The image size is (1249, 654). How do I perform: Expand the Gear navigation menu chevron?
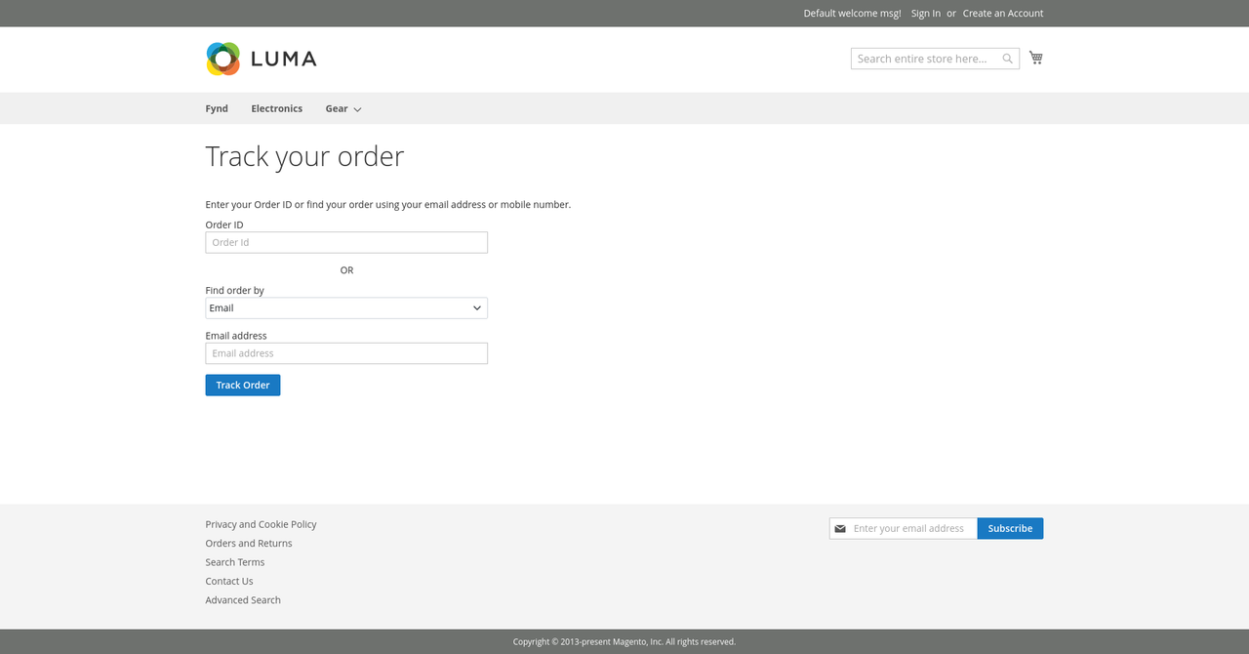357,109
